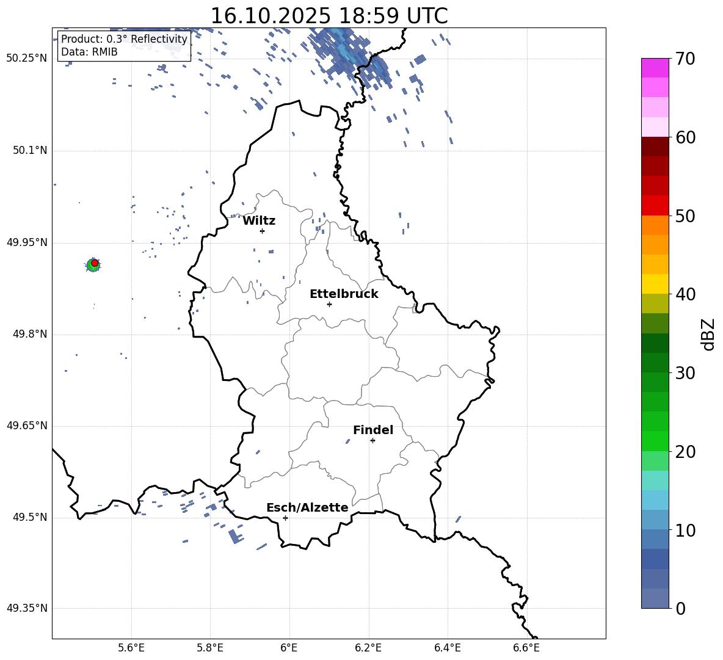Click the Esch/Alzette city label
The height and width of the screenshot is (660, 723).
point(307,507)
